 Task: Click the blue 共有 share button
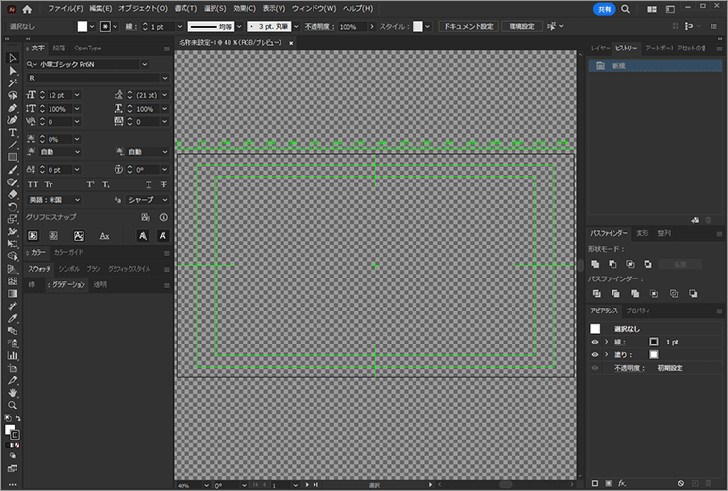[602, 8]
